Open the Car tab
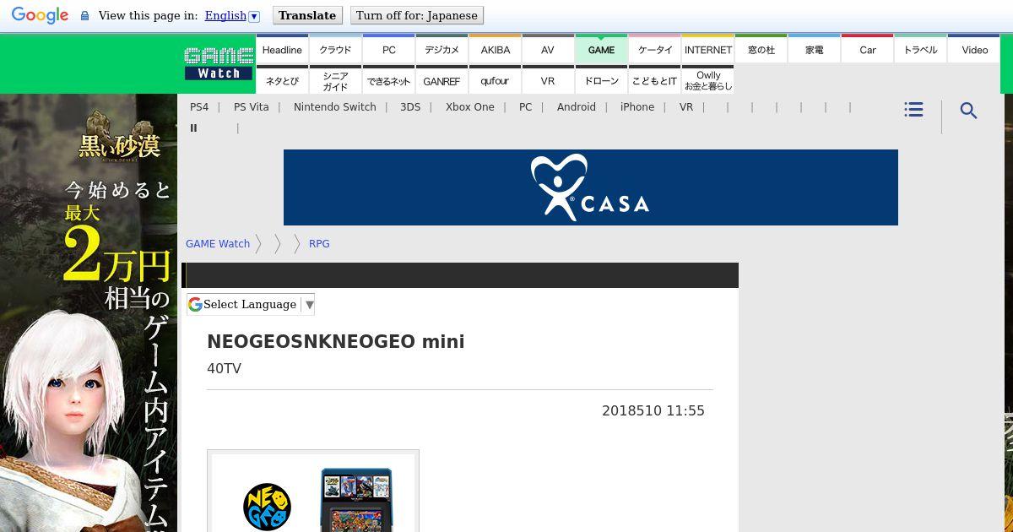Viewport: 1013px width, 532px height. click(867, 50)
